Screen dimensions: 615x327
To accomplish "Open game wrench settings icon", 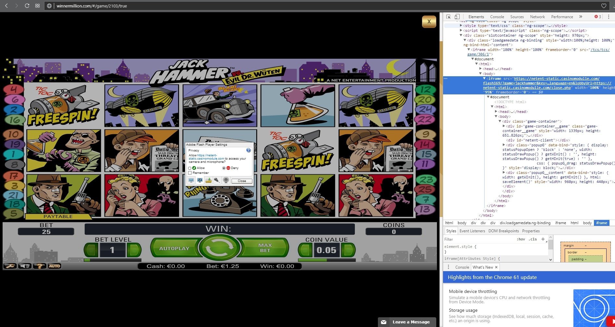I will (x=10, y=266).
